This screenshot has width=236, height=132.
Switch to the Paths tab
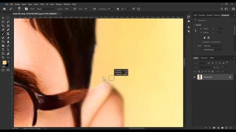click(212, 58)
